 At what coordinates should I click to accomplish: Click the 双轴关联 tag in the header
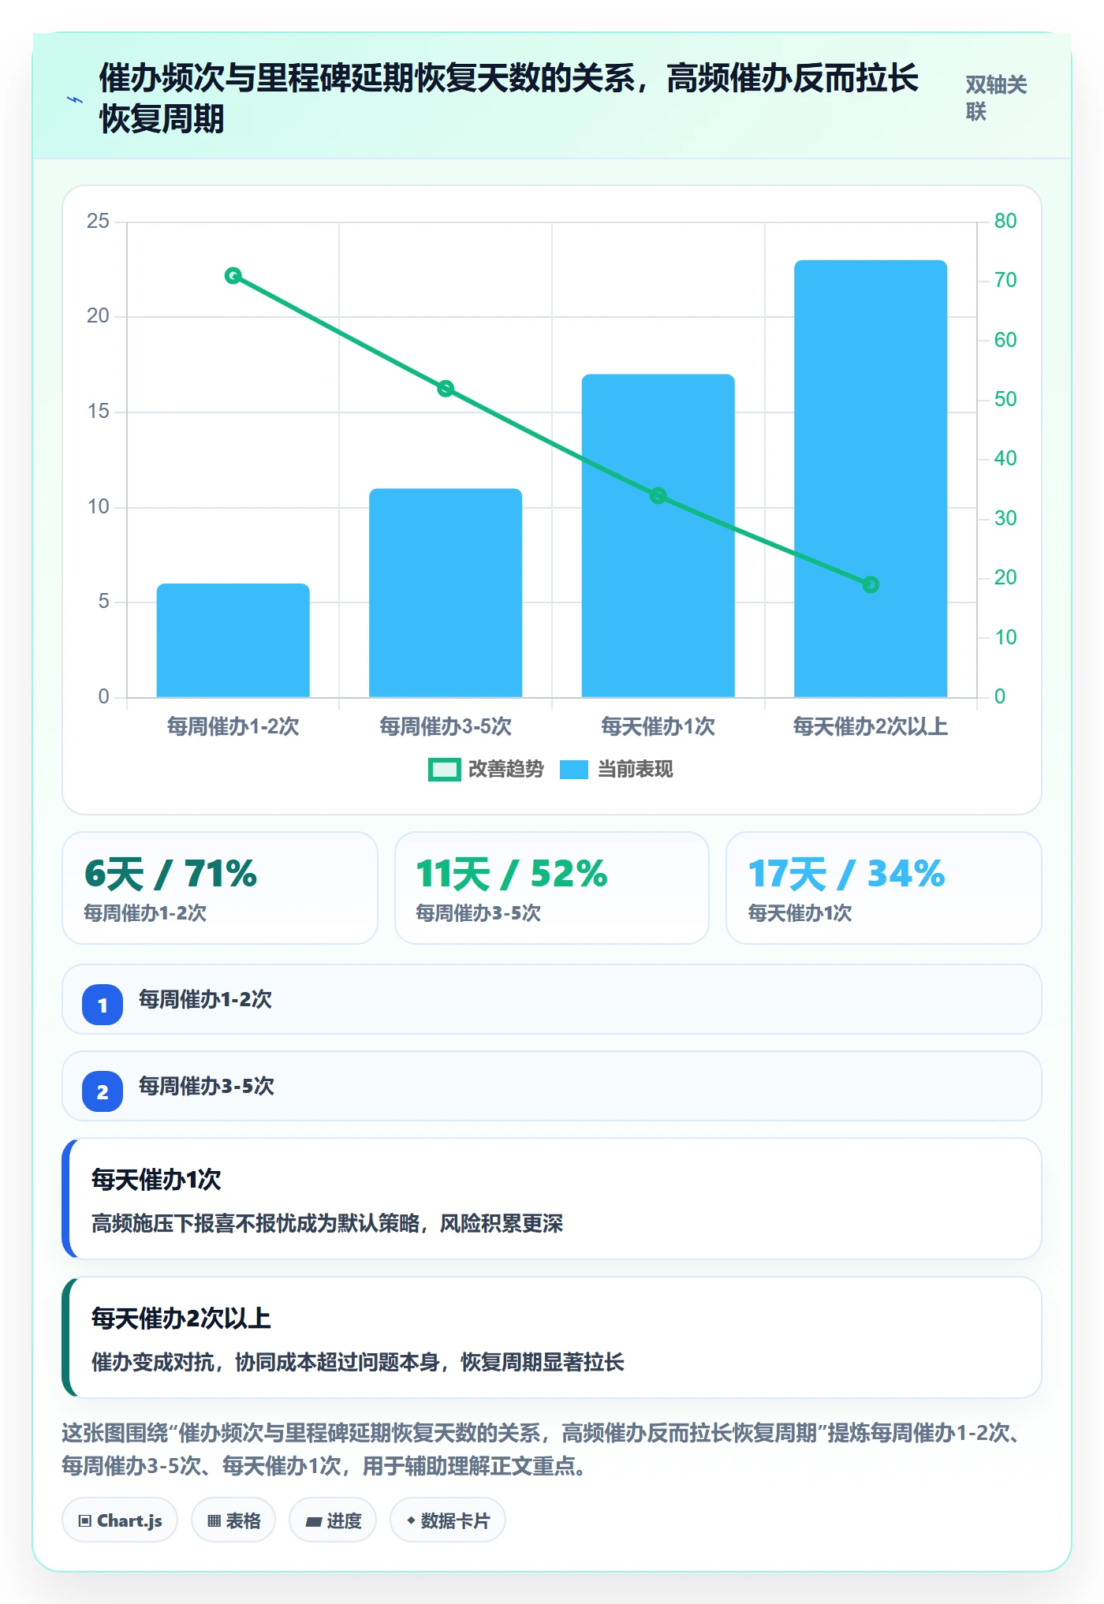(996, 99)
